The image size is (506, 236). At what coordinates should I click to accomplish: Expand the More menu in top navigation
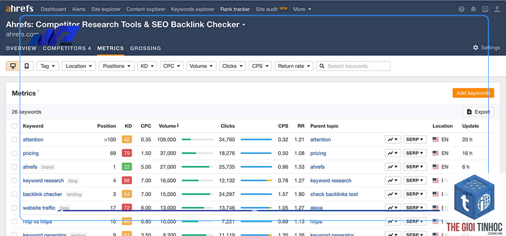(302, 9)
